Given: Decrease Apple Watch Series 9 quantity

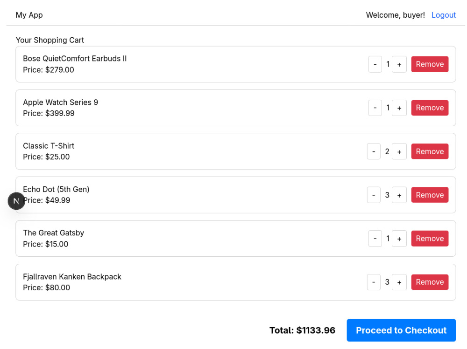Looking at the screenshot, I should point(375,108).
